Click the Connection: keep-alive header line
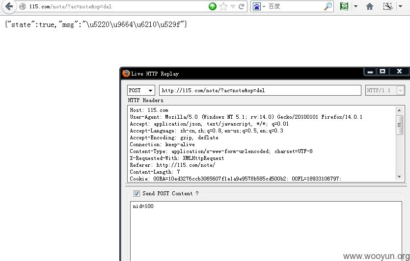This screenshot has height=261, width=410. point(162,144)
